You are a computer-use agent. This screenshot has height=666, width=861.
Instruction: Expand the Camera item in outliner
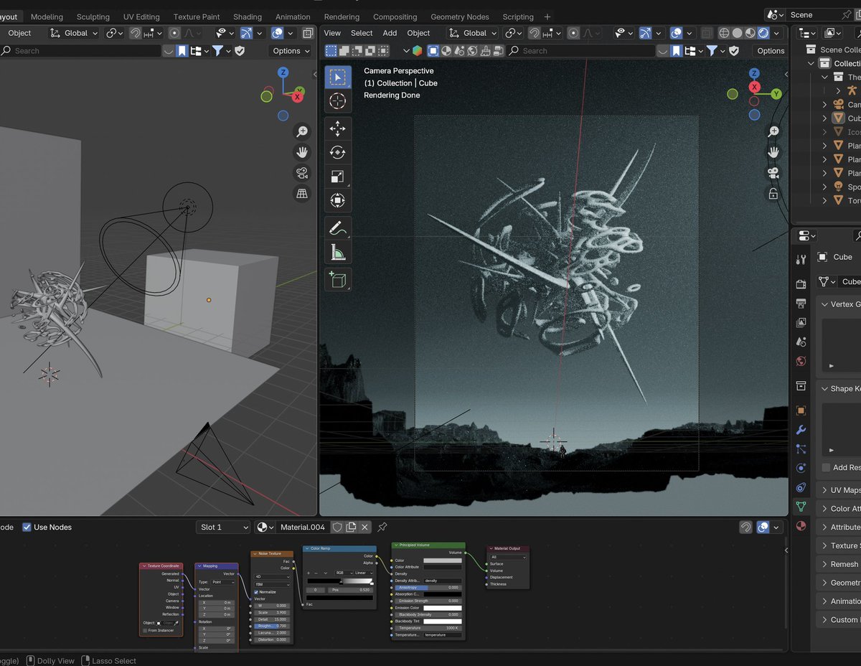(x=824, y=105)
